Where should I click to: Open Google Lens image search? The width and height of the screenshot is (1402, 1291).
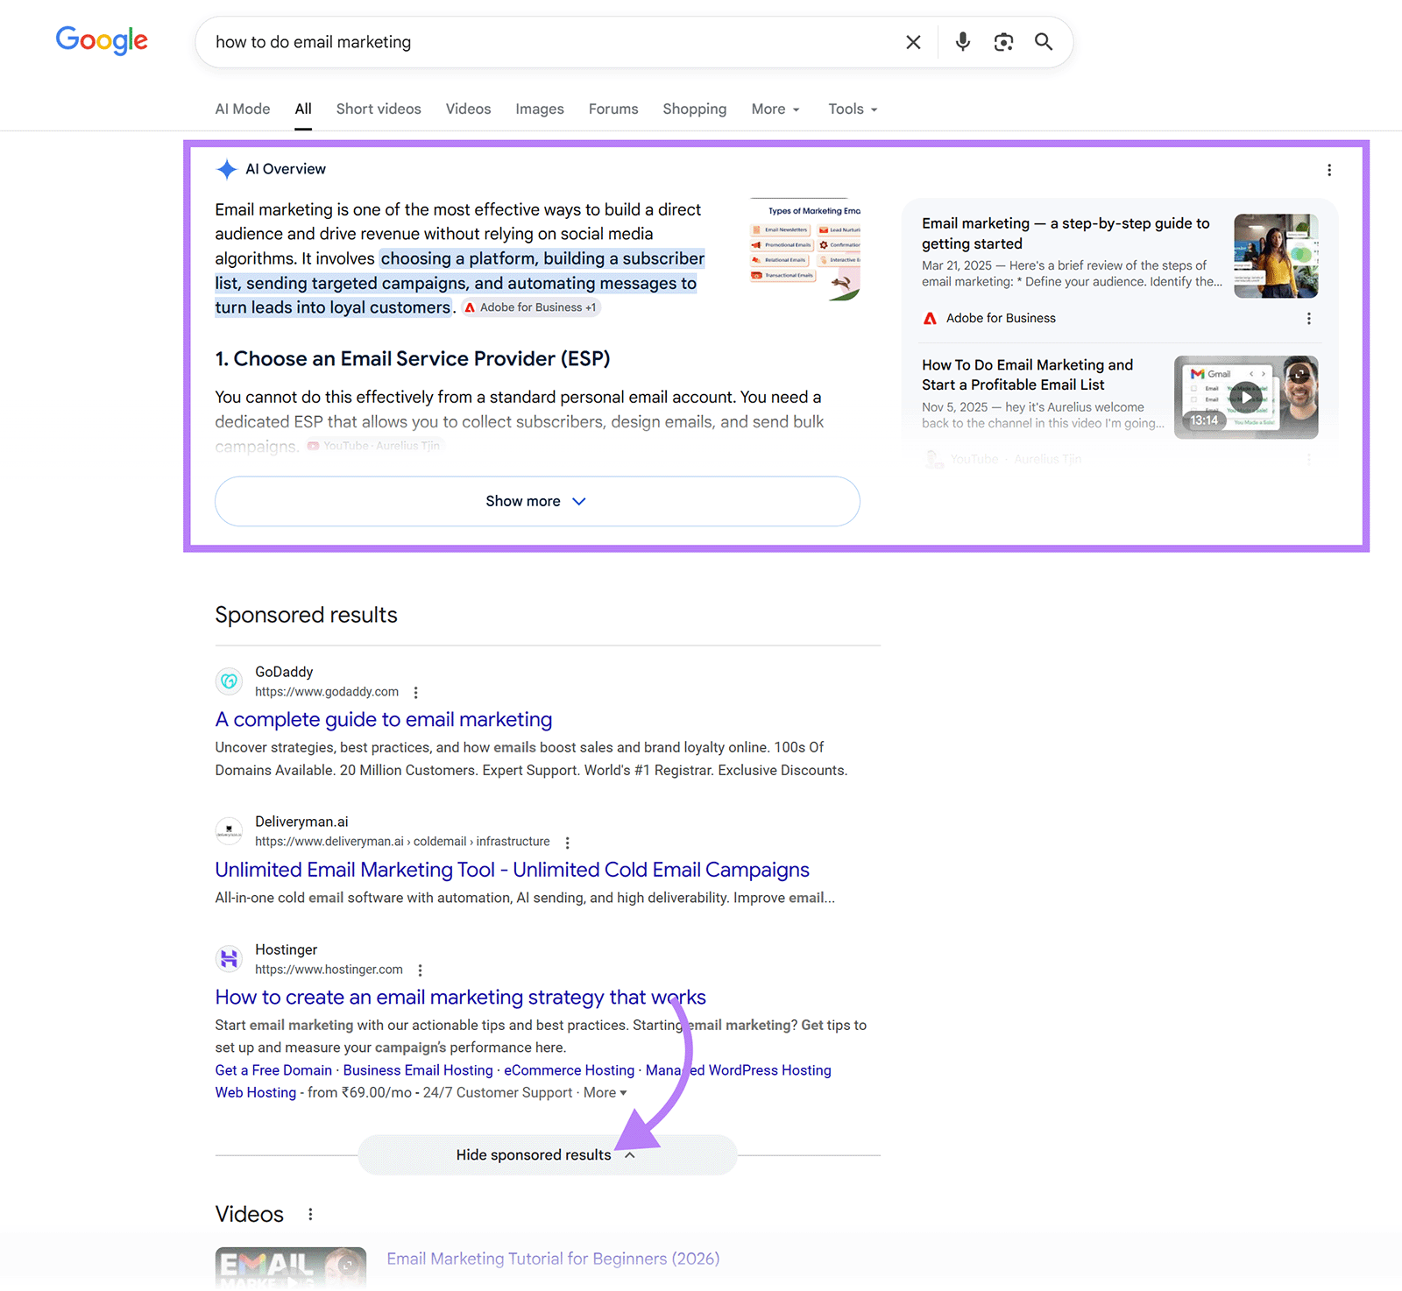(1003, 42)
